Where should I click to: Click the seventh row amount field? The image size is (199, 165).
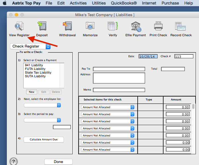pos(178,150)
